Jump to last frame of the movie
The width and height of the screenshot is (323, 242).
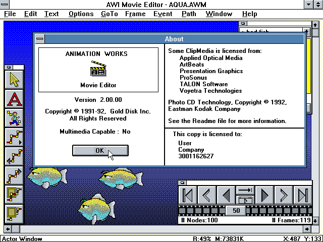[x=303, y=195]
